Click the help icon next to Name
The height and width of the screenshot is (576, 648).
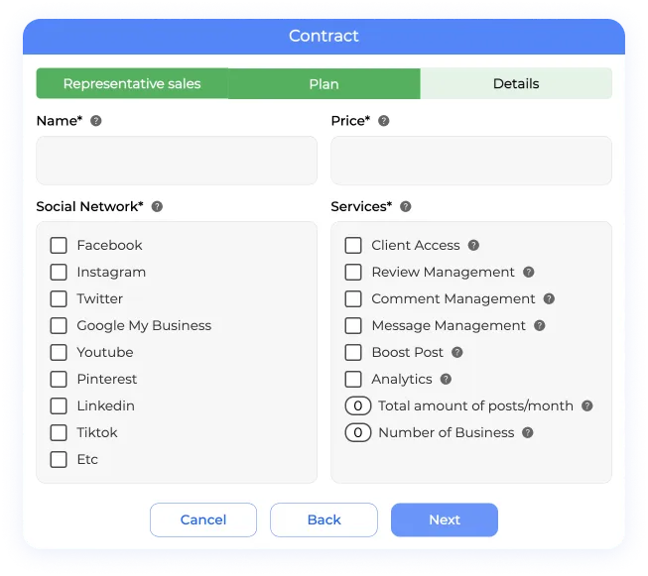96,121
